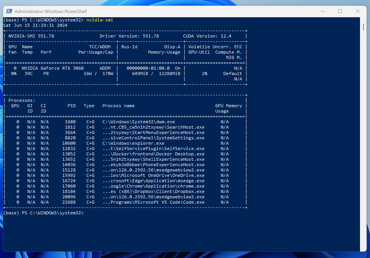Click the 'Process name' column header
The image size is (370, 258).
click(119, 106)
